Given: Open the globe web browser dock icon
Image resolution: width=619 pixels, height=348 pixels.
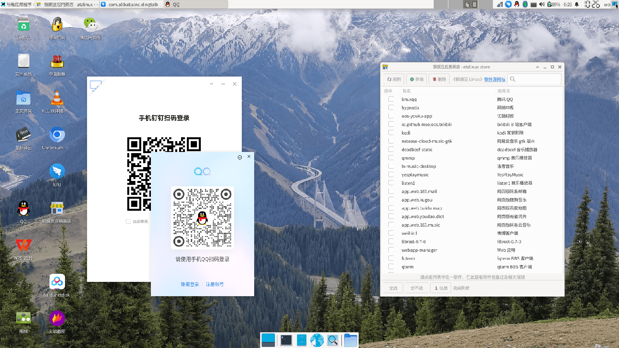Looking at the screenshot, I should tap(317, 340).
